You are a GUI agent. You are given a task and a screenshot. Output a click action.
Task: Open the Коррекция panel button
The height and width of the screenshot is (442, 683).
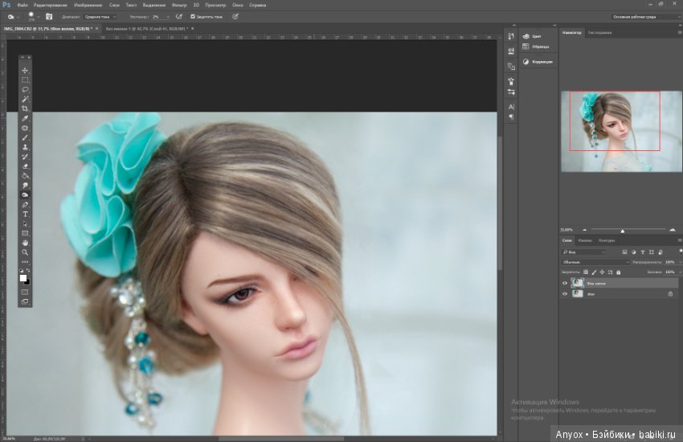pyautogui.click(x=538, y=62)
